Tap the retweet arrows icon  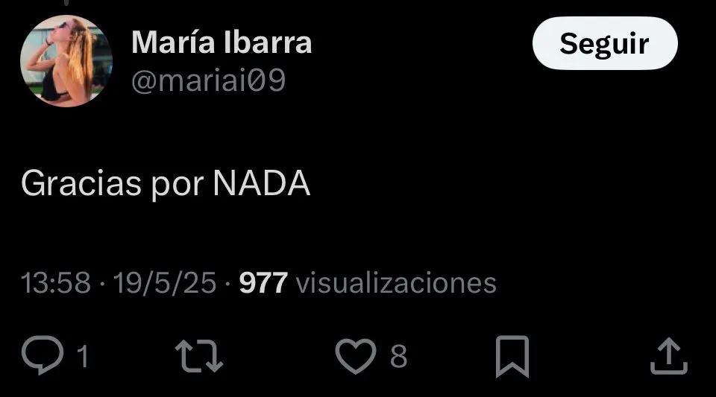(199, 355)
